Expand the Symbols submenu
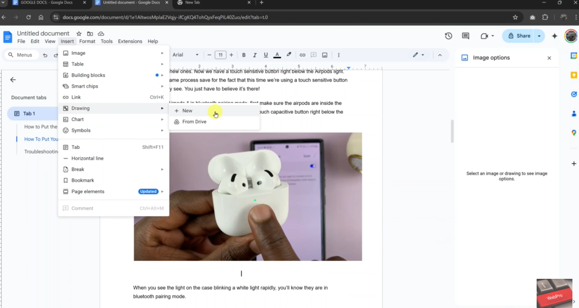 click(114, 130)
